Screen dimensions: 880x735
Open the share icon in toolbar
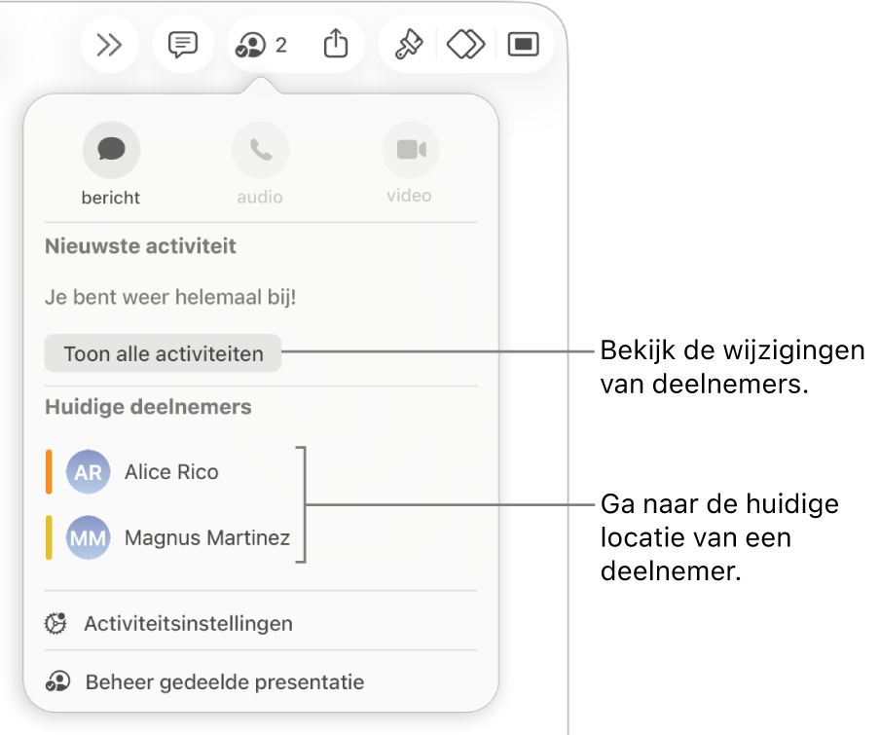tap(336, 44)
